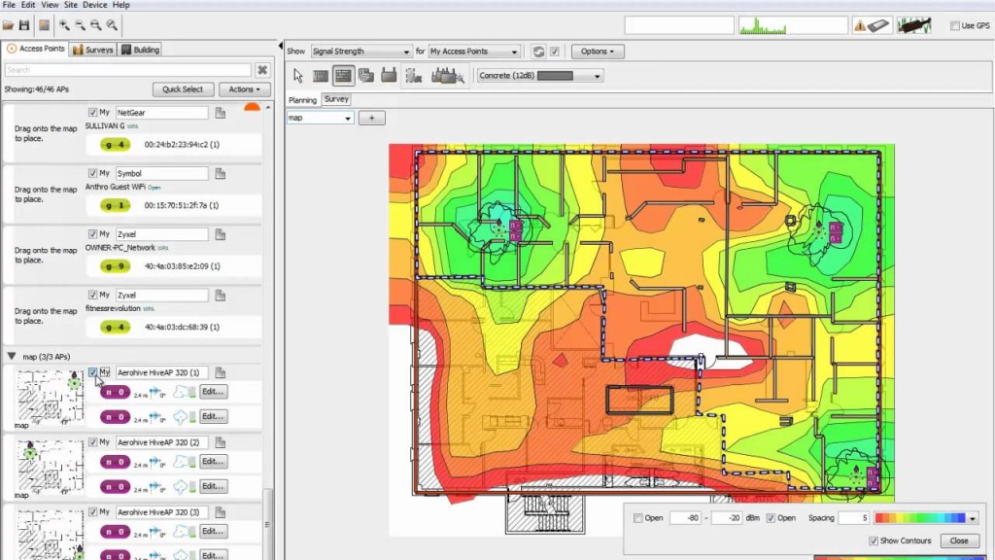Collapse the map (3/3 APs) group
The image size is (995, 560).
(12, 356)
